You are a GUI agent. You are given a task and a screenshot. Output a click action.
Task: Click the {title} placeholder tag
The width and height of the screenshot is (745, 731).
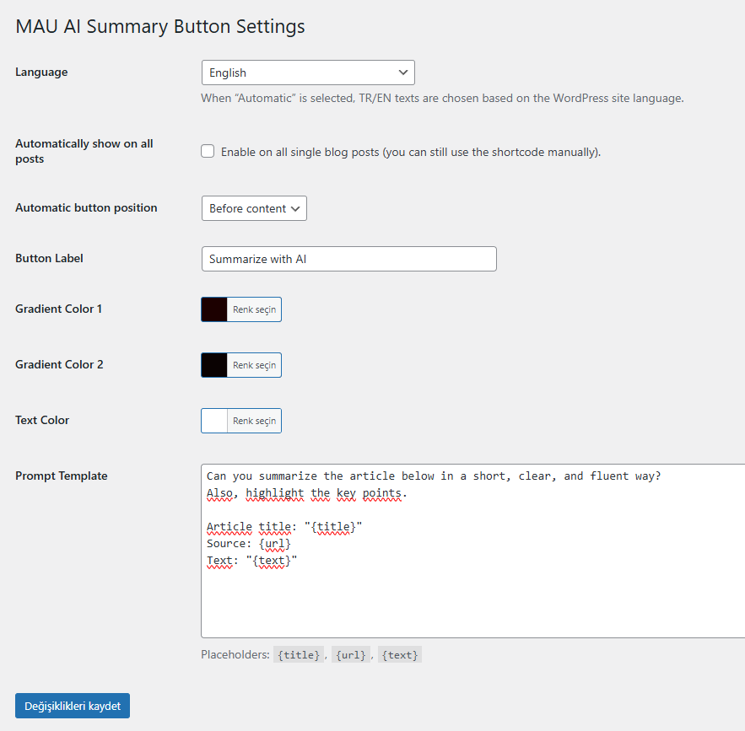pos(298,654)
